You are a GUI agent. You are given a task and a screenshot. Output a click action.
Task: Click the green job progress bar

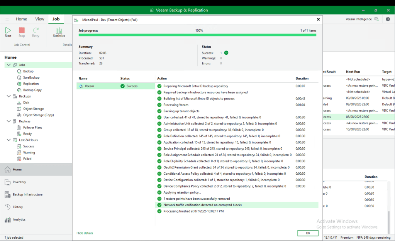[197, 35]
